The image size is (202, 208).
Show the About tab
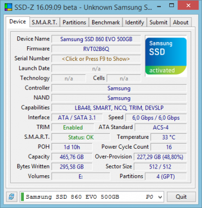[x=181, y=22]
